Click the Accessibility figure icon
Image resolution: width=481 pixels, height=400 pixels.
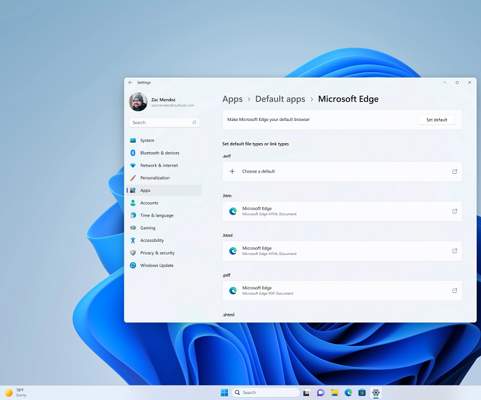tap(133, 241)
